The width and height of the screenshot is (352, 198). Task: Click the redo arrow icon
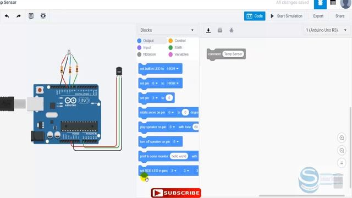coord(19,16)
